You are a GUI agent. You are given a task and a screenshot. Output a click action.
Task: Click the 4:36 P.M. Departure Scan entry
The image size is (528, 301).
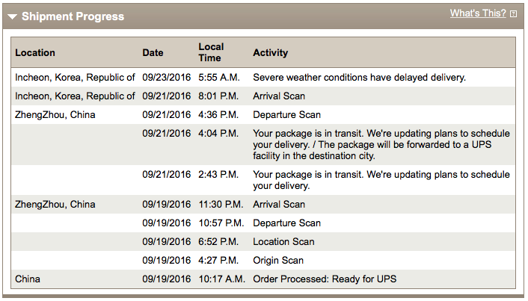pyautogui.click(x=286, y=115)
